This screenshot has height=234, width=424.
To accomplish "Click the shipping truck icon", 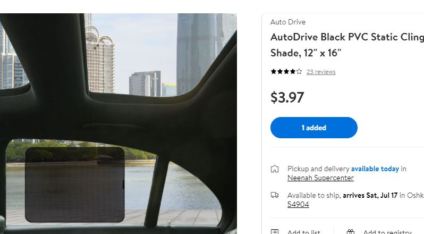I will [x=275, y=195].
